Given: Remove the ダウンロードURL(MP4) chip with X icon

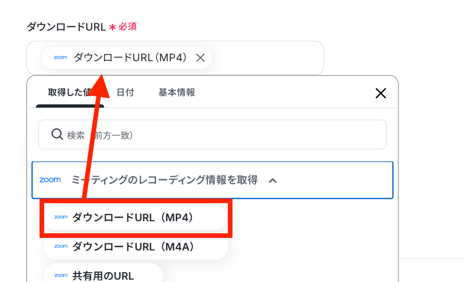Looking at the screenshot, I should tap(200, 58).
